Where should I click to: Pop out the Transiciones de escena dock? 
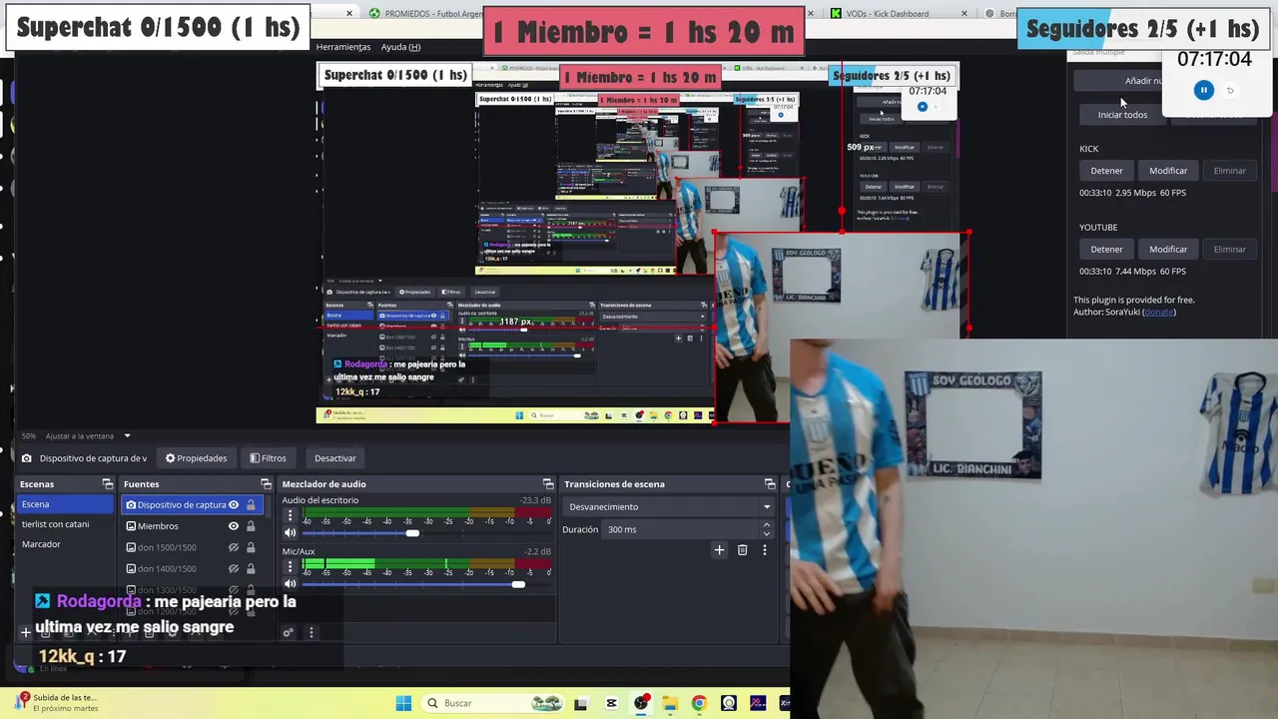pyautogui.click(x=770, y=484)
